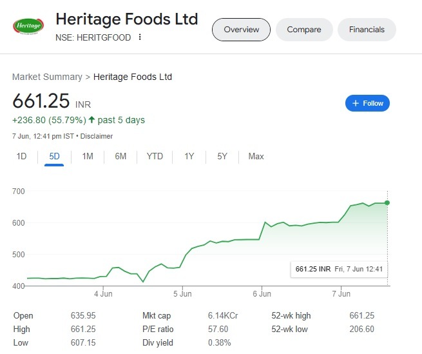Click the P/E ratio value 57.60
The image size is (422, 354).
(x=218, y=329)
